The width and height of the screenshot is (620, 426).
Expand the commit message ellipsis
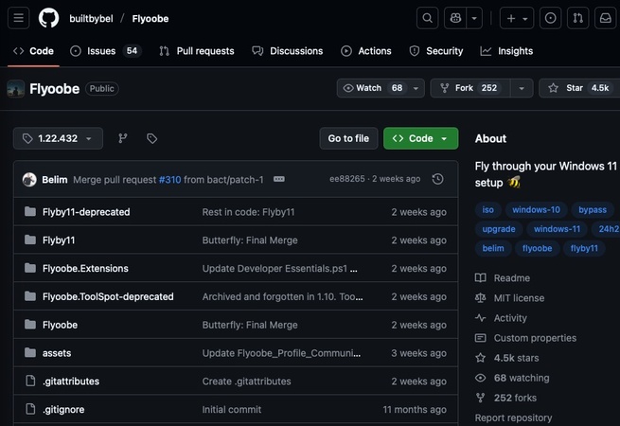point(279,179)
